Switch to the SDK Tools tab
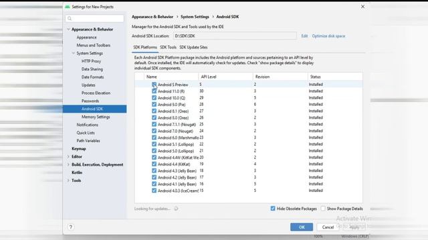The width and height of the screenshot is (428, 240). tap(168, 47)
